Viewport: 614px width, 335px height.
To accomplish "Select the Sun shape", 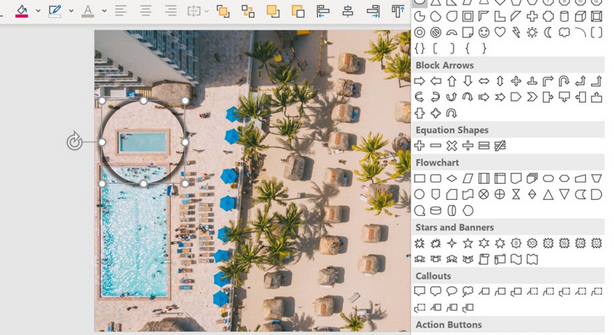I will [532, 33].
